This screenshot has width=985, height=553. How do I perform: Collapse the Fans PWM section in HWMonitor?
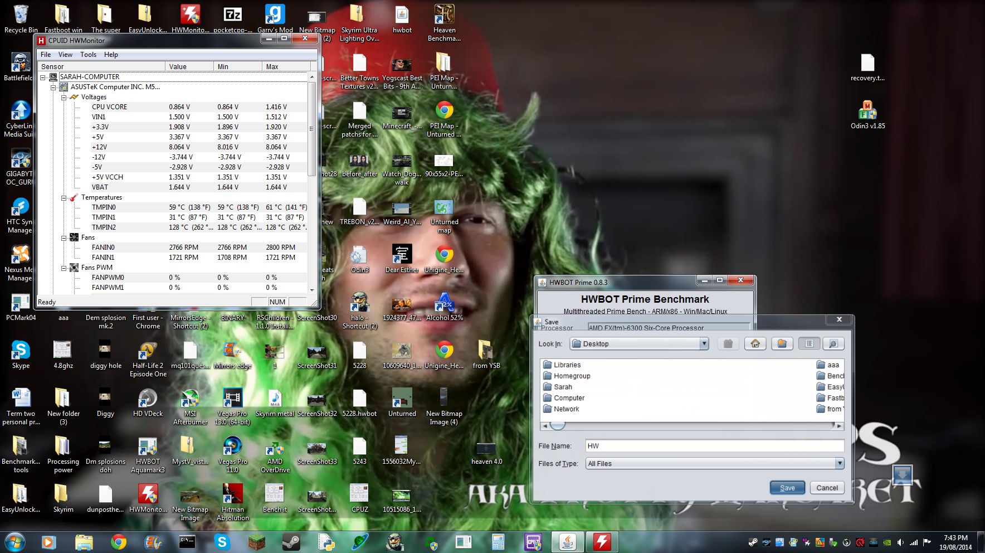click(64, 268)
